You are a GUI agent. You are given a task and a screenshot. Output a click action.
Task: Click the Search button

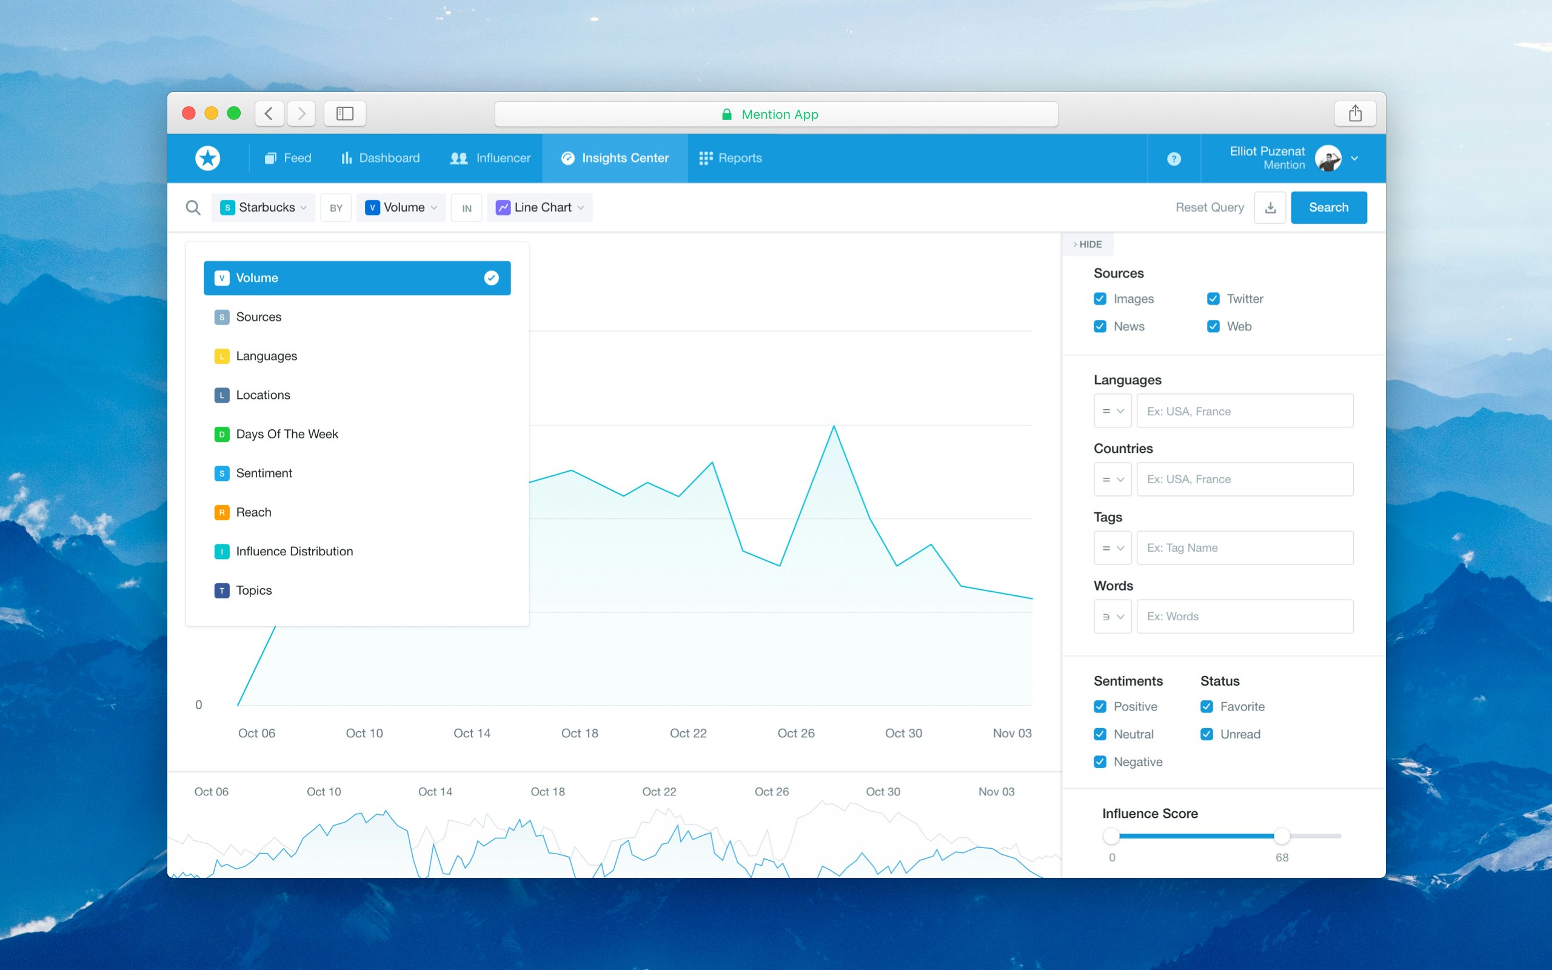pyautogui.click(x=1328, y=207)
